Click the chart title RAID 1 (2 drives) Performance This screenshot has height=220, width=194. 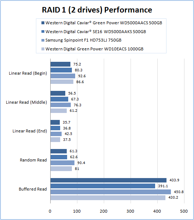[97, 10]
